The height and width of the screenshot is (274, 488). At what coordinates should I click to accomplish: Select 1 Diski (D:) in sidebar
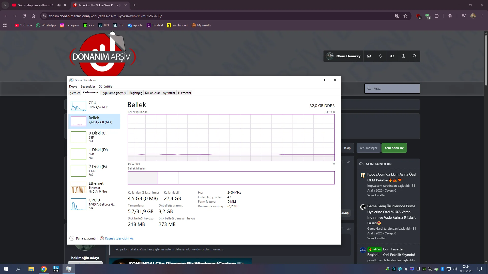[x=94, y=154]
